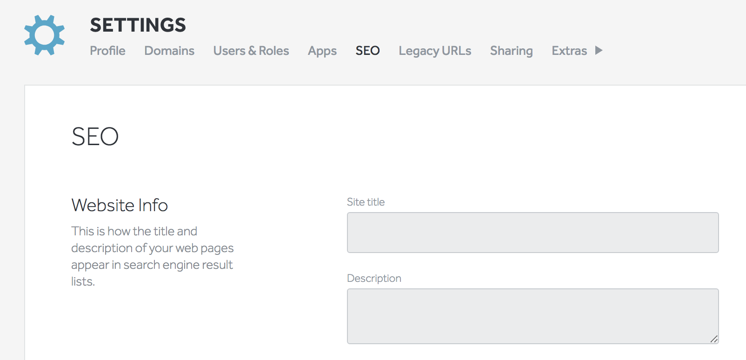Switch to the Sharing tab
This screenshot has height=360, width=746.
click(x=511, y=51)
